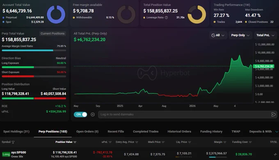Switch to the TWAP tab
This screenshot has height=160, width=279.
[236, 132]
